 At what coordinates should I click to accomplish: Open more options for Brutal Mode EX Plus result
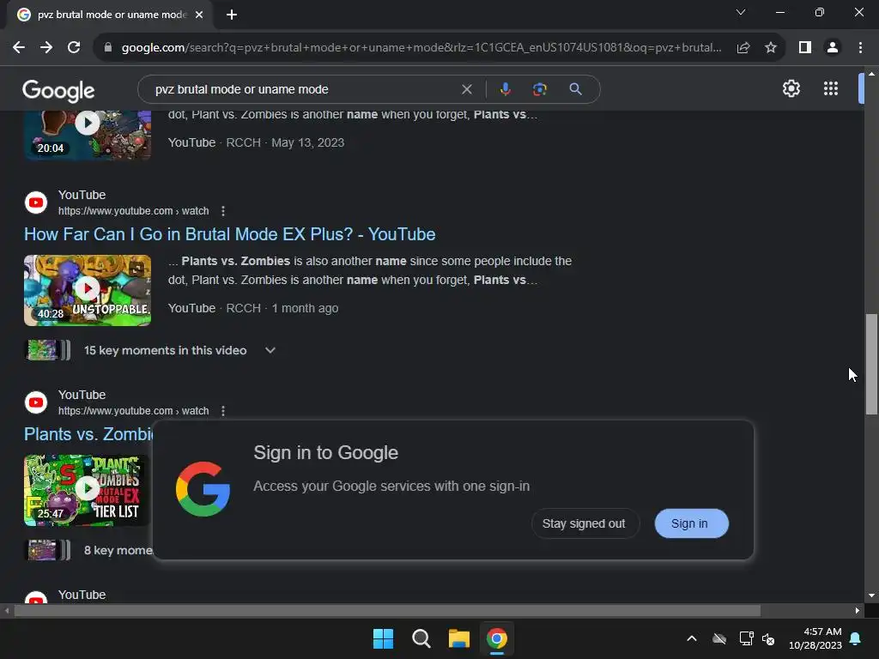[x=223, y=211]
